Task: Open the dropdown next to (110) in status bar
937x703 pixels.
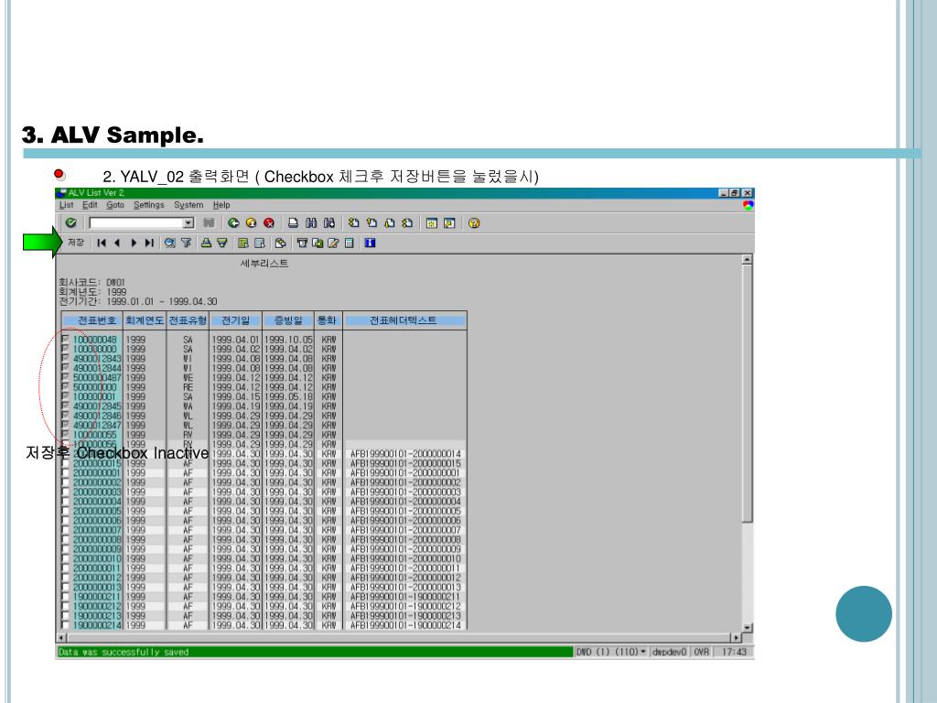Action: coord(643,652)
